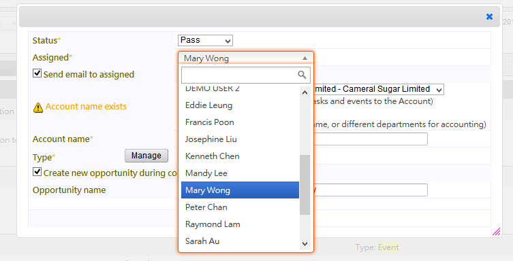This screenshot has height=261, width=513.
Task: Click the resize grip at dialog corner
Action: (x=497, y=232)
